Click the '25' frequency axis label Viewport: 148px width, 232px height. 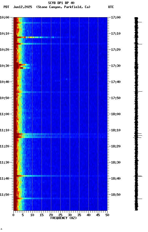pos(60,215)
